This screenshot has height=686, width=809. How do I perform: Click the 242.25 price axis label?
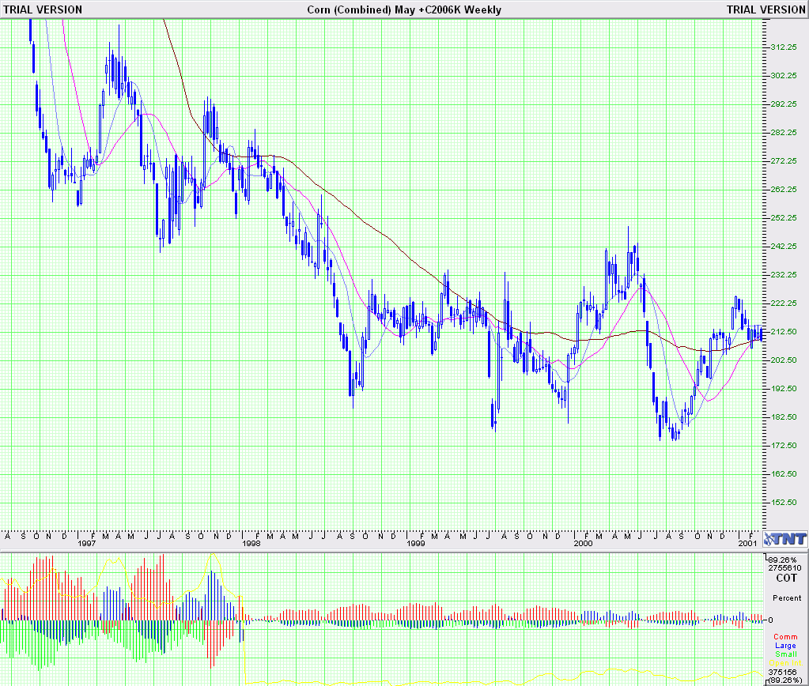[x=784, y=246]
